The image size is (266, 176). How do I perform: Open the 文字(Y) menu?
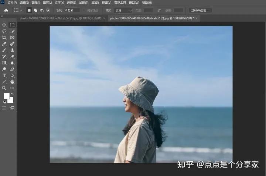point(59,3)
